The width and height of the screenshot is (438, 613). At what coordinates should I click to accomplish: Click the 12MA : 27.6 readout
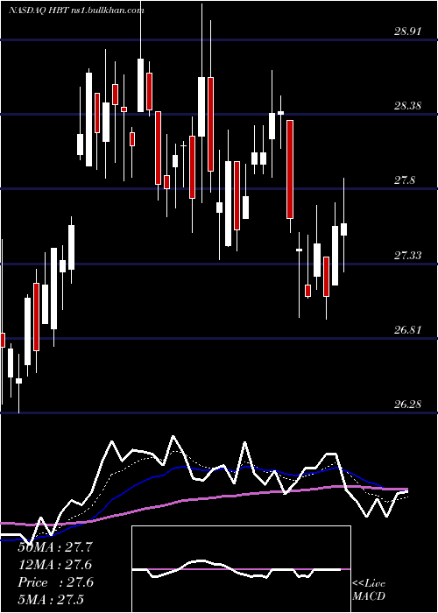click(x=55, y=565)
